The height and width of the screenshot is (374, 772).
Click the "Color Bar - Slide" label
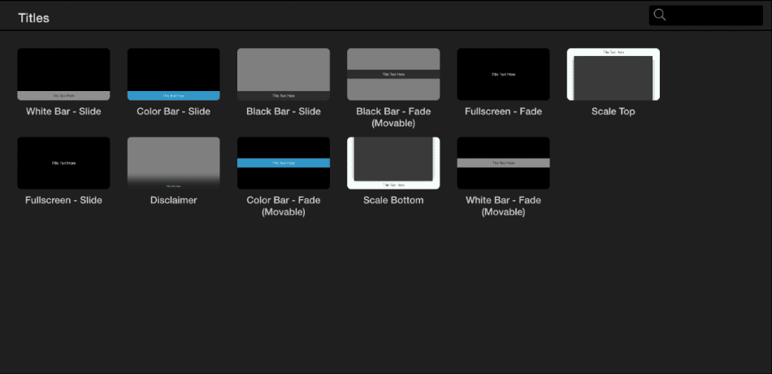point(174,111)
